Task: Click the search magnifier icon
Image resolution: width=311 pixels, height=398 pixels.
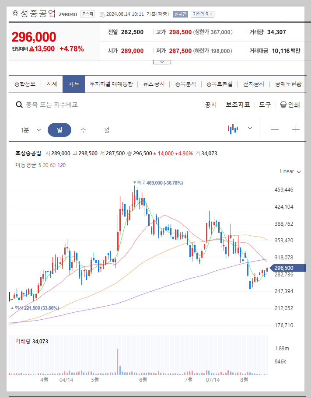Action: pyautogui.click(x=19, y=105)
